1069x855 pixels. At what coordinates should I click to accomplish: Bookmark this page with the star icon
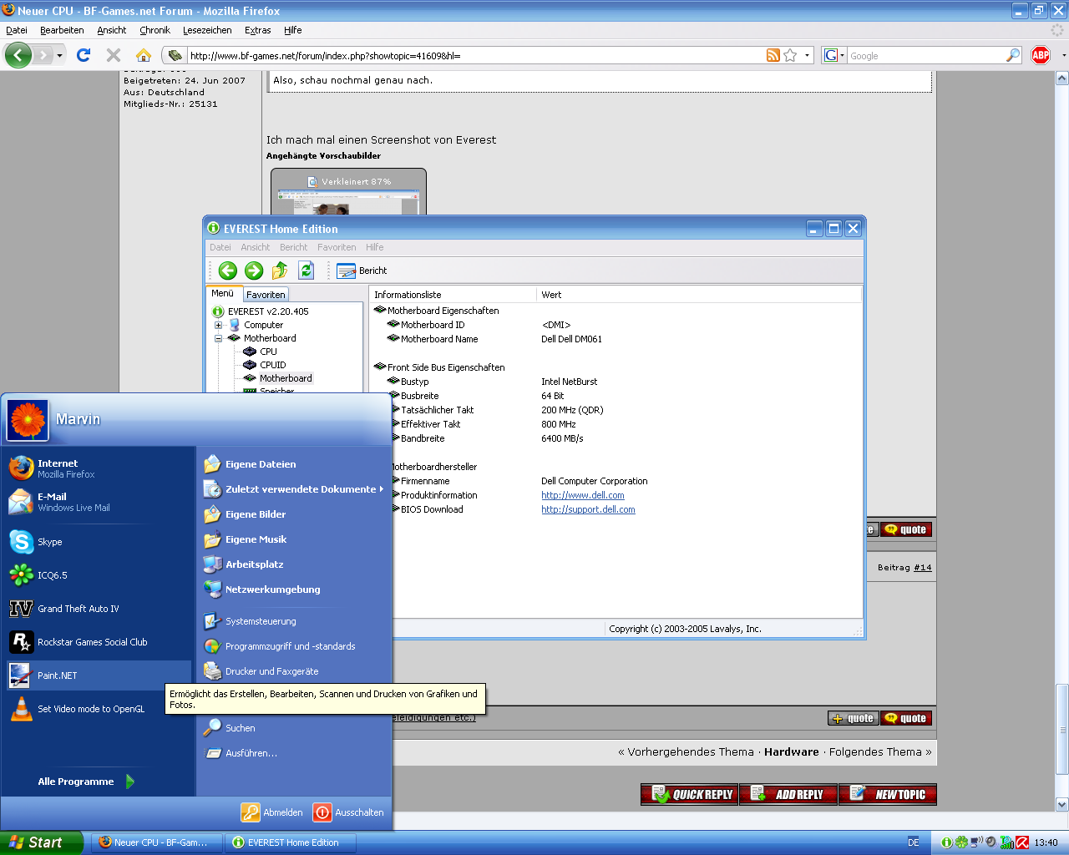pyautogui.click(x=790, y=55)
